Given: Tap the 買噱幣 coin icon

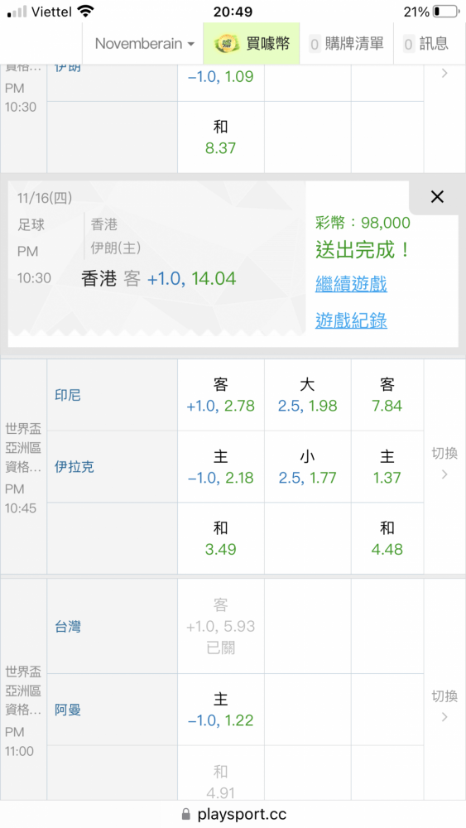Looking at the screenshot, I should pyautogui.click(x=227, y=44).
